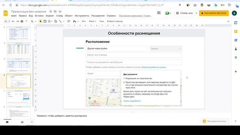Insert an image from toolbar
Image resolution: width=240 pixels, height=135 pixels.
pos(49,21)
